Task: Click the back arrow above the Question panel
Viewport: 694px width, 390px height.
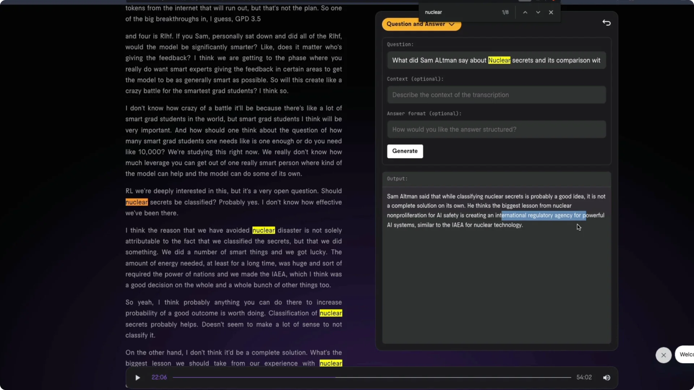Action: pyautogui.click(x=607, y=22)
